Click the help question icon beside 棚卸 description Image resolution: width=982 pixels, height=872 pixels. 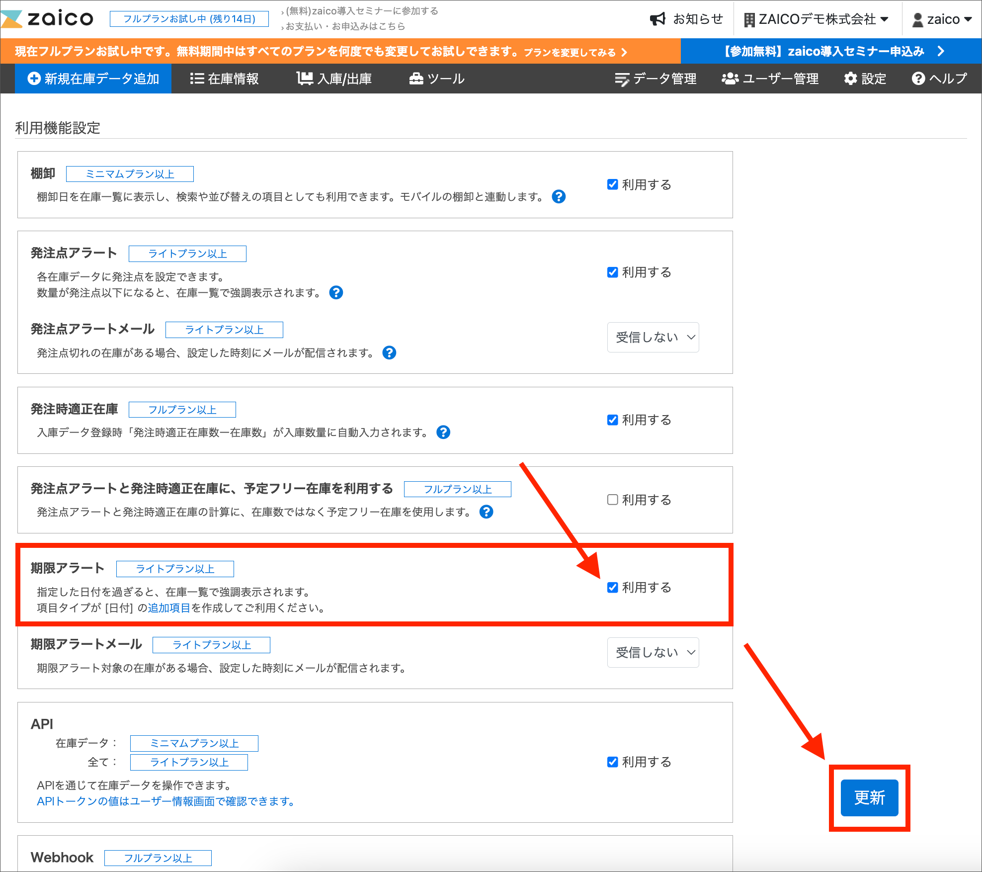pyautogui.click(x=558, y=196)
